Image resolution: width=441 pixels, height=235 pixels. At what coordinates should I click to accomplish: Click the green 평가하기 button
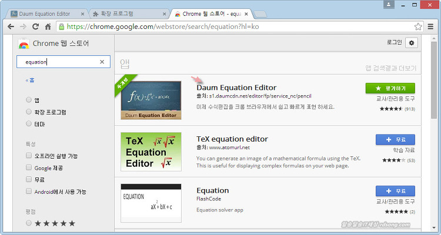390,88
